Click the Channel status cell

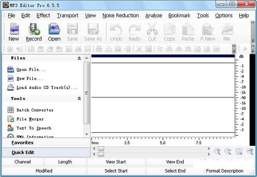tap(23, 162)
